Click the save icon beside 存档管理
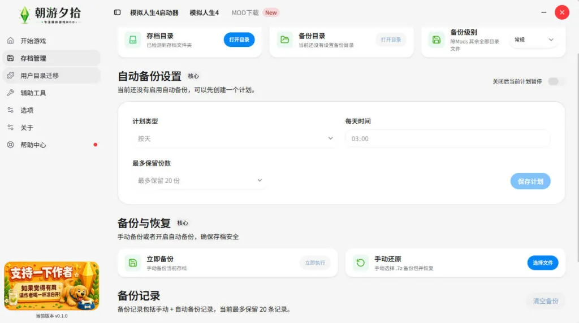Viewport: 579px width, 323px height. [x=11, y=58]
